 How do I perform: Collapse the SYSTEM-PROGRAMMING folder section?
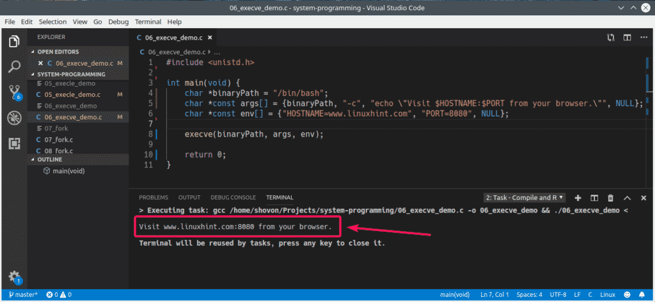click(70, 74)
